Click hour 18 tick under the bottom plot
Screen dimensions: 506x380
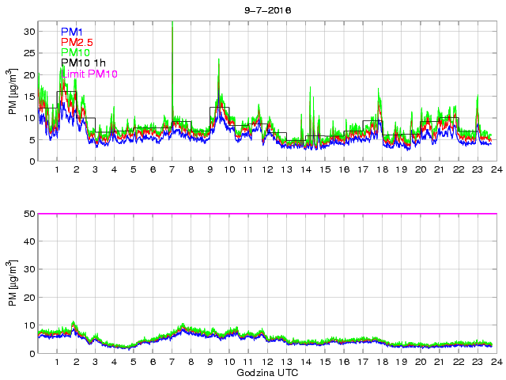click(381, 363)
